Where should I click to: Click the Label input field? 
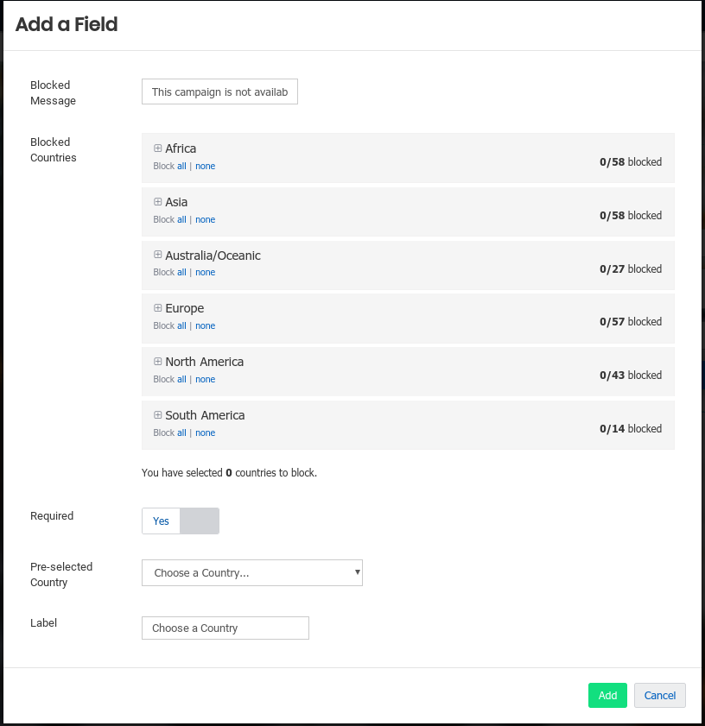point(225,628)
